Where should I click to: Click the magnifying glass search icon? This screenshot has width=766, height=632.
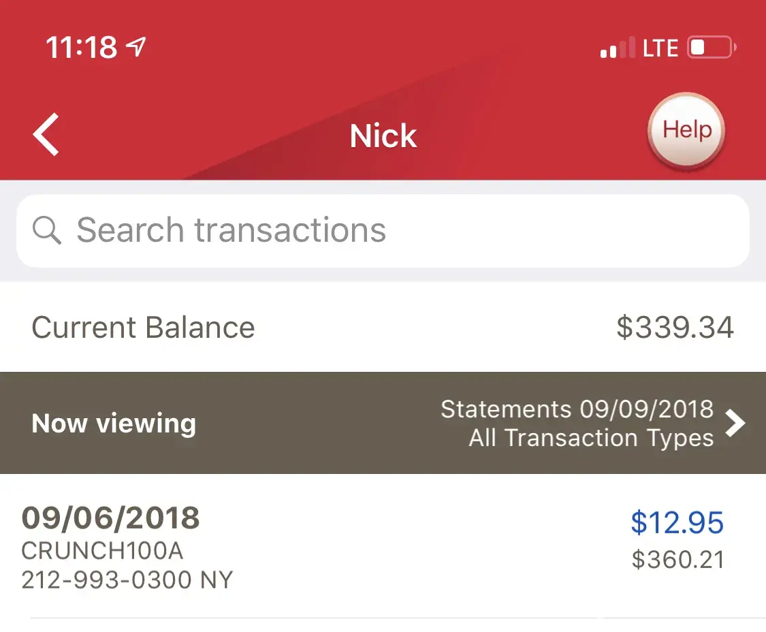[x=47, y=231]
